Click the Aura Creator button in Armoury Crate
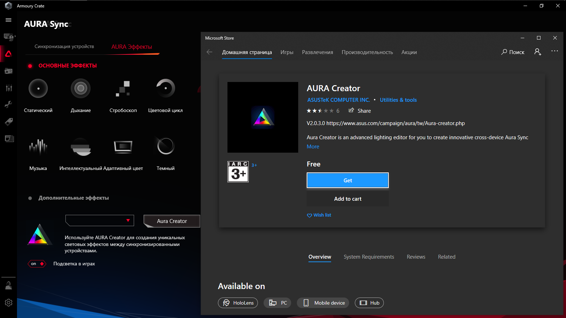The height and width of the screenshot is (318, 566). coord(172,221)
